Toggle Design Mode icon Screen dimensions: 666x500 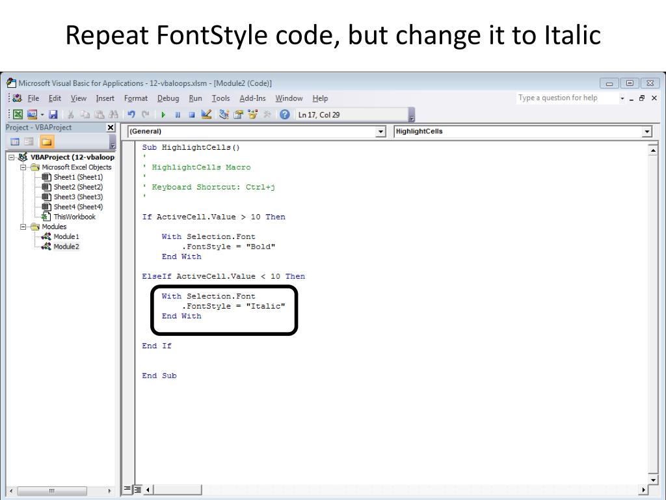pos(206,115)
